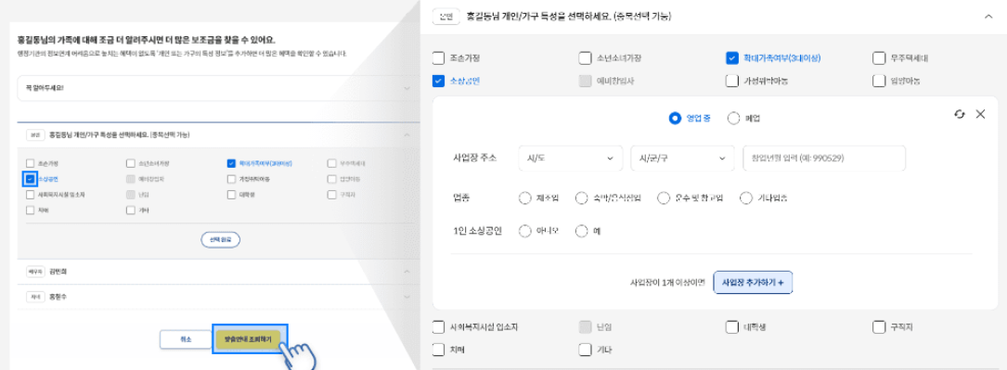The width and height of the screenshot is (1007, 370).
Task: Check 구직자 in the small left panel
Action: [331, 195]
